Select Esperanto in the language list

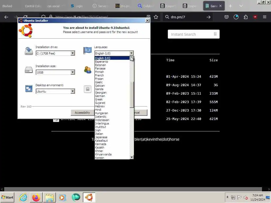101,62
